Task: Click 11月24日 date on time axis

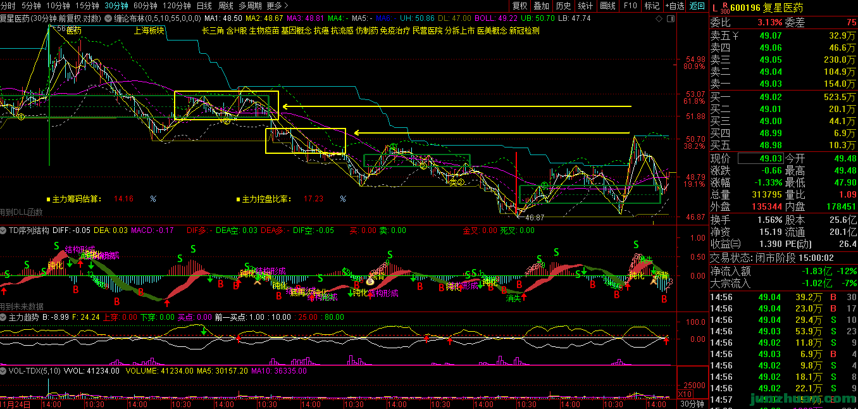Action: pyautogui.click(x=14, y=403)
